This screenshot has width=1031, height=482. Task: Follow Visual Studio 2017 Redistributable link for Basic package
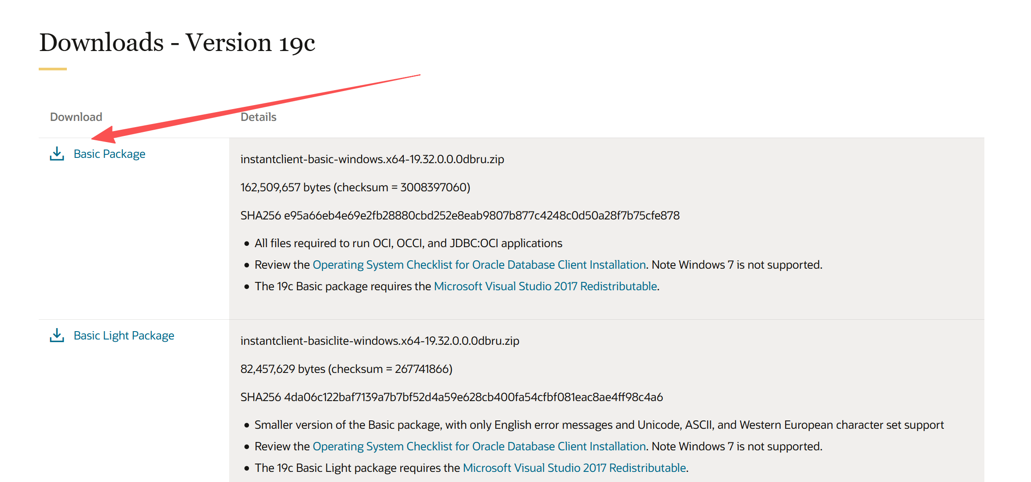tap(545, 286)
